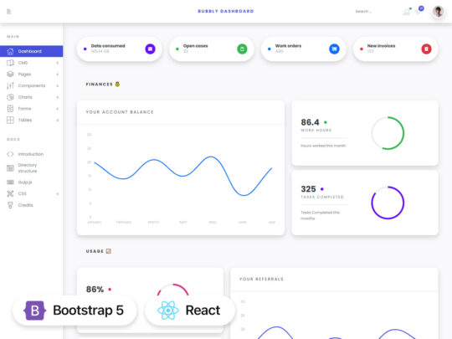The width and height of the screenshot is (452, 339).
Task: Expand the Components sidebar menu
Action: (x=32, y=85)
